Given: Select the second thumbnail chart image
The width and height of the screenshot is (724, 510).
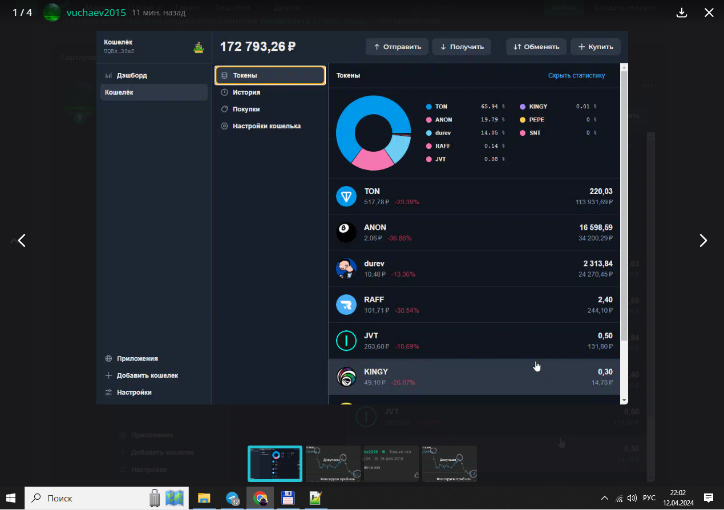Looking at the screenshot, I should point(333,464).
